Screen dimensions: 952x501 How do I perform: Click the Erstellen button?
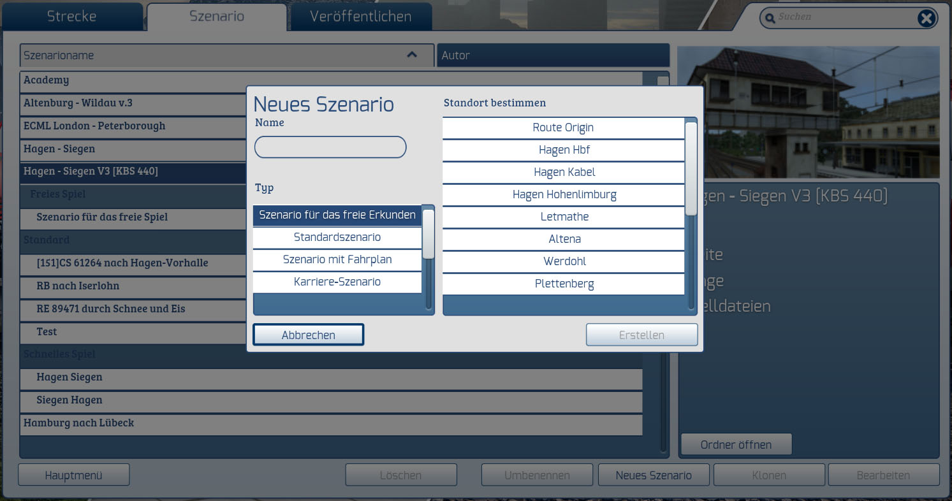tap(641, 335)
